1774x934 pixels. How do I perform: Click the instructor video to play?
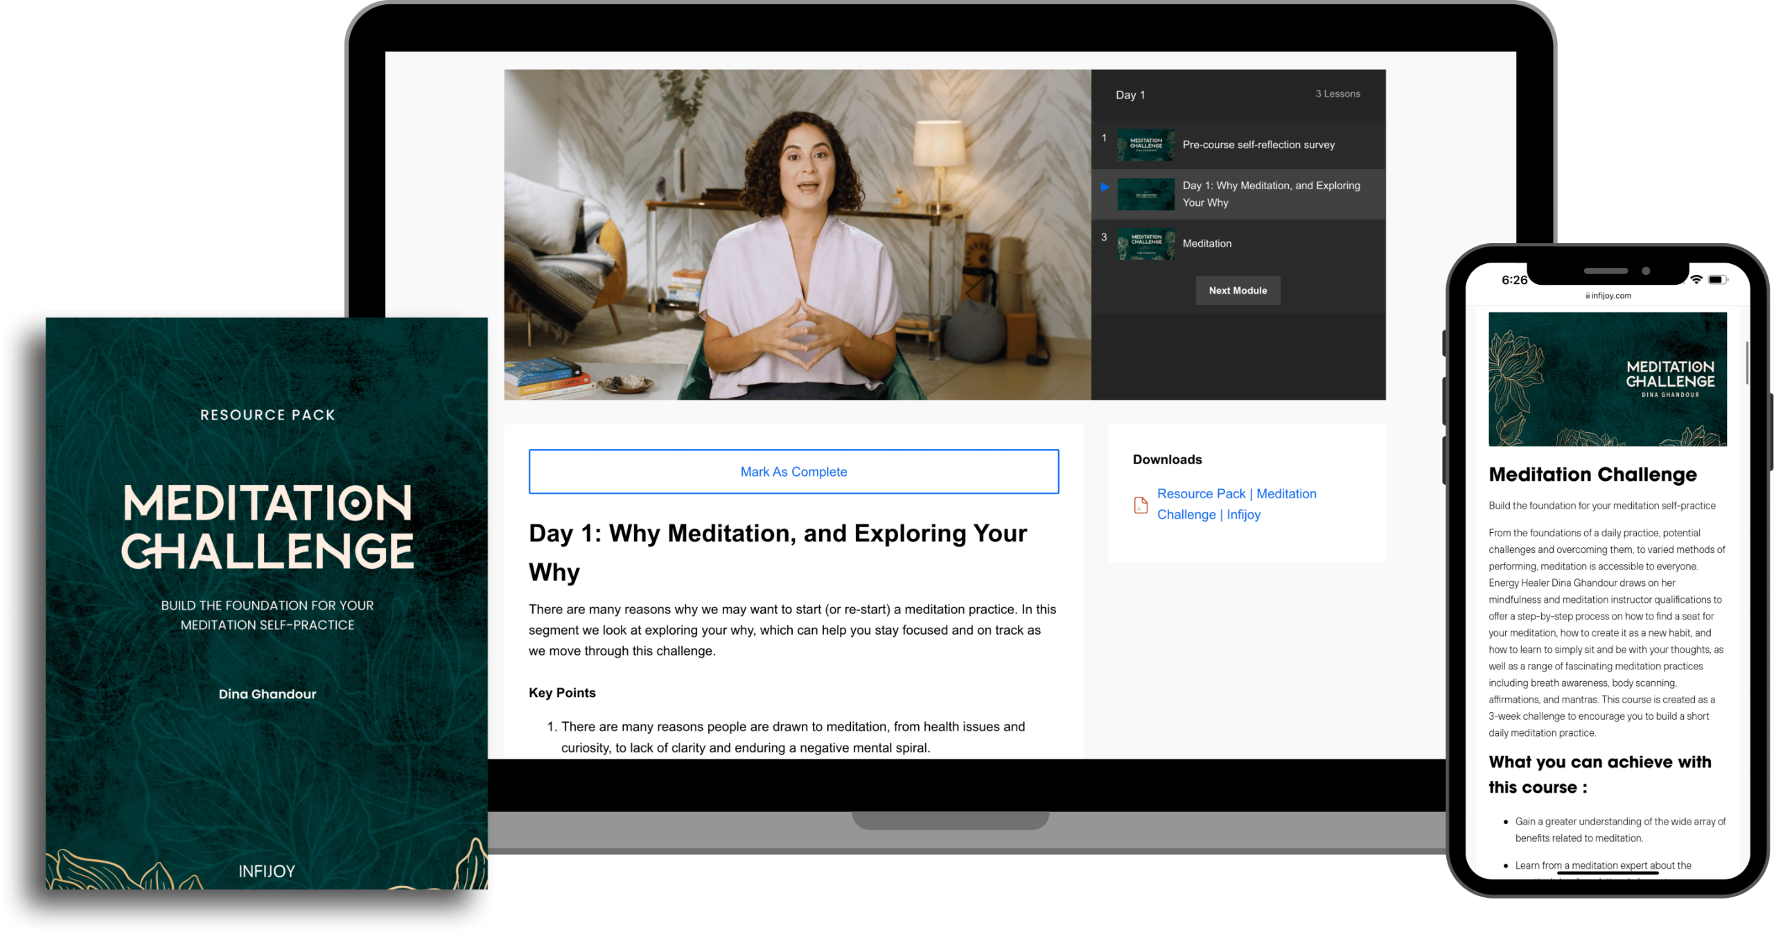tap(797, 234)
